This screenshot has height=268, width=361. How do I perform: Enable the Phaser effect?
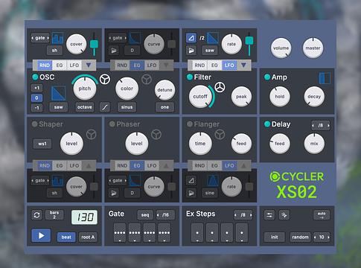pyautogui.click(x=112, y=124)
